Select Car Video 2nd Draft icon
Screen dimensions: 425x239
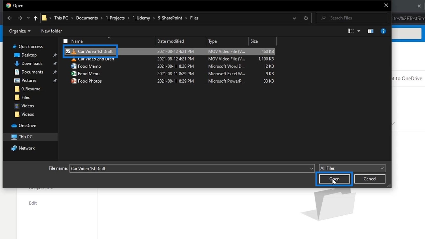74,59
